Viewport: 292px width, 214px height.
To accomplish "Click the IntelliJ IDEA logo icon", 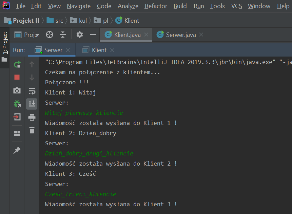I will coord(6,5).
